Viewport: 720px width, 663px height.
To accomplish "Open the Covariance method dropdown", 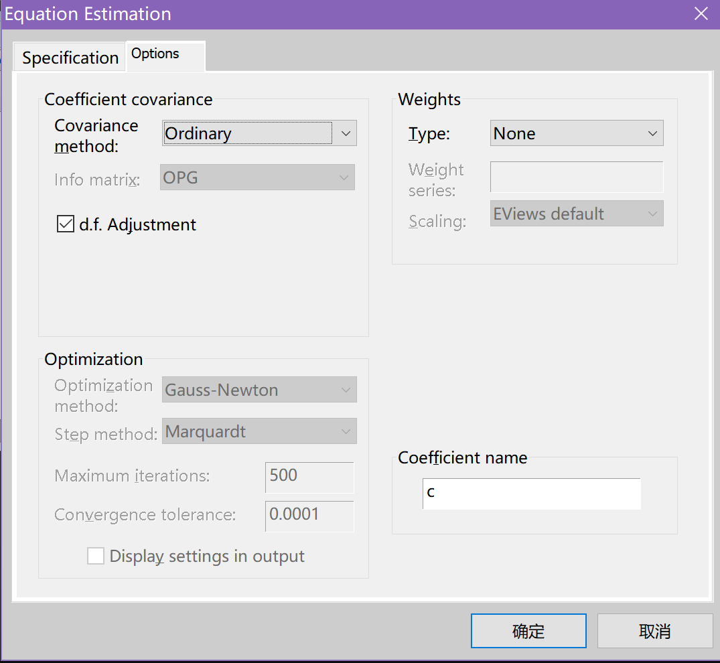I will [x=248, y=133].
